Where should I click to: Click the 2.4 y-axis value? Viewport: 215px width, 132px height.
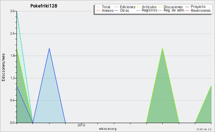click(x=12, y=34)
